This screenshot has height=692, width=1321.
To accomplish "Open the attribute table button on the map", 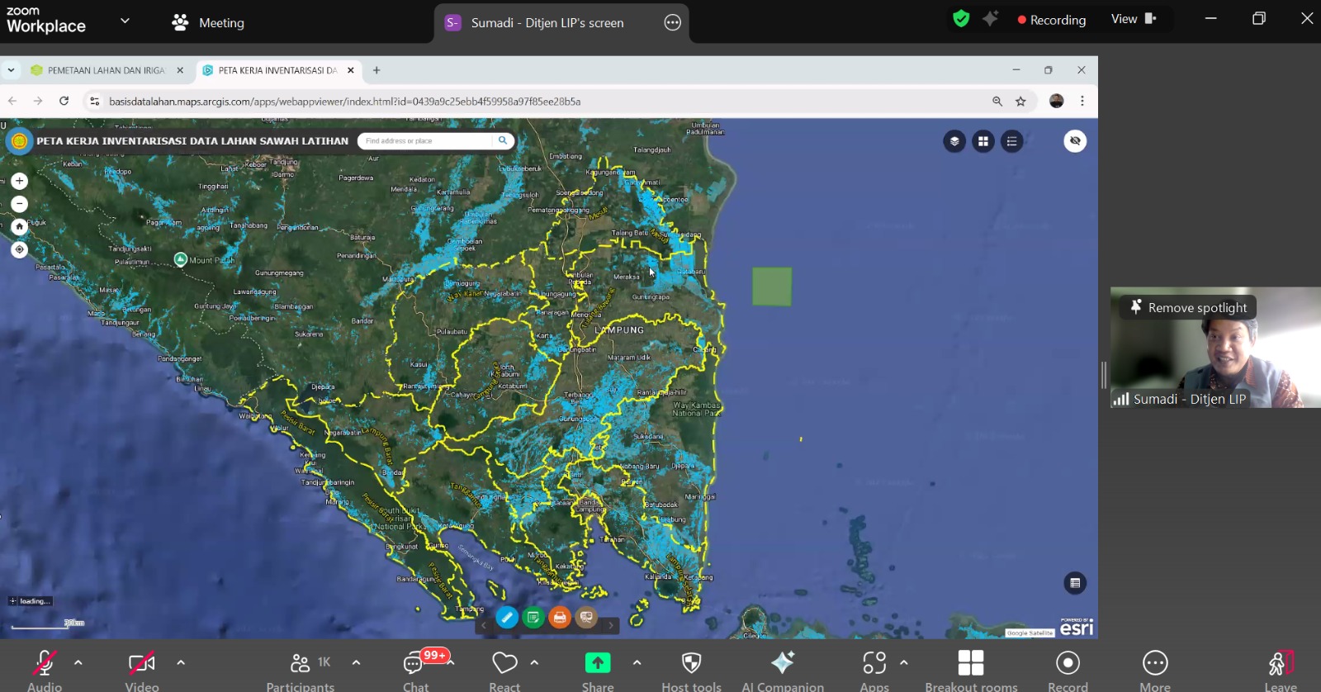I will [x=1075, y=583].
